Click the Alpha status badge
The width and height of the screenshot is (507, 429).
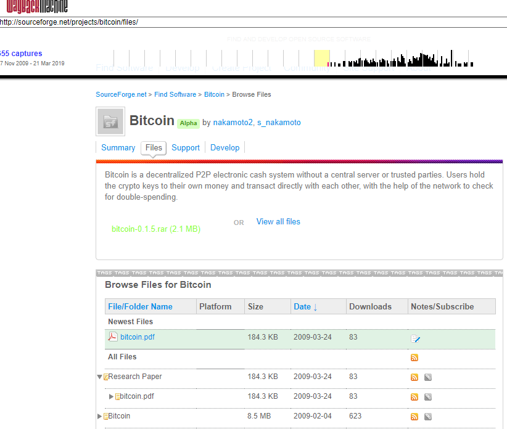click(188, 123)
